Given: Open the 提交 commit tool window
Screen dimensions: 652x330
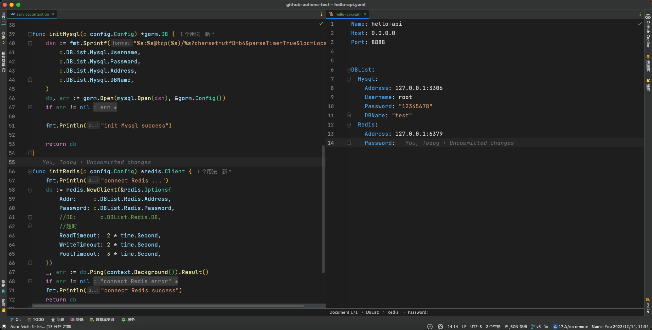Looking at the screenshot, I should (3, 38).
